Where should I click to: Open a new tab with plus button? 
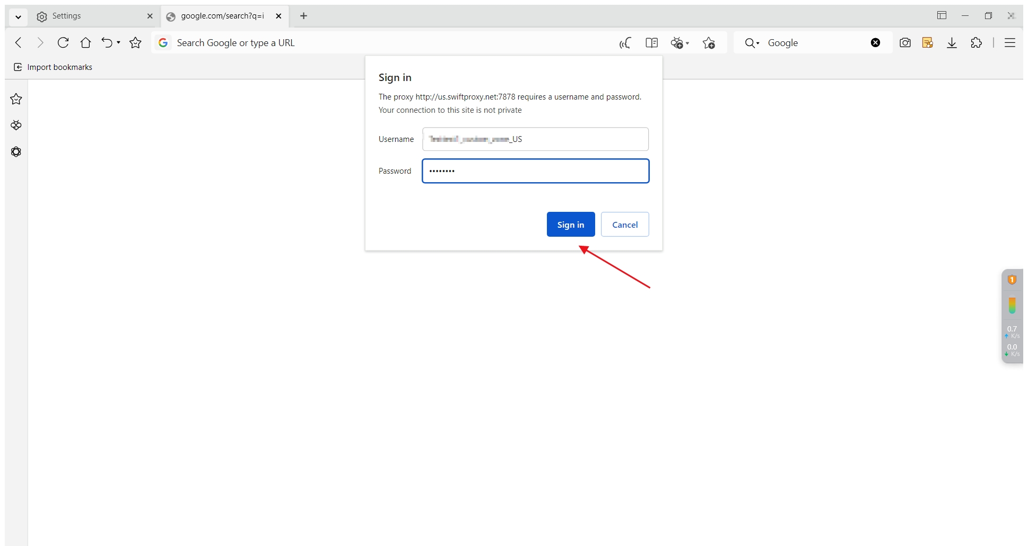coord(303,16)
